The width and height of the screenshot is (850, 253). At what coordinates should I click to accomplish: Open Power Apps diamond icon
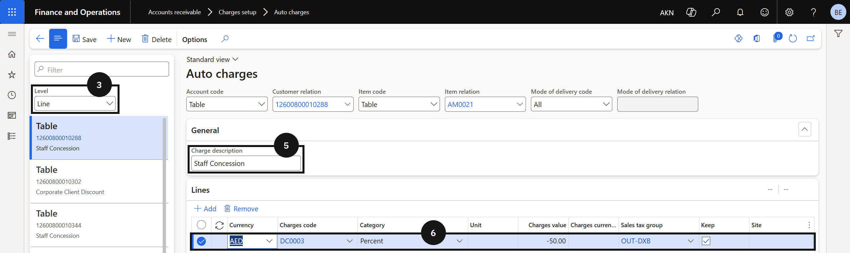point(738,39)
